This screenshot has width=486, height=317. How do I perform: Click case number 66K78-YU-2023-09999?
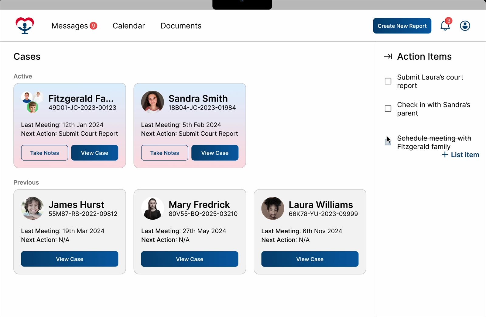(x=323, y=214)
